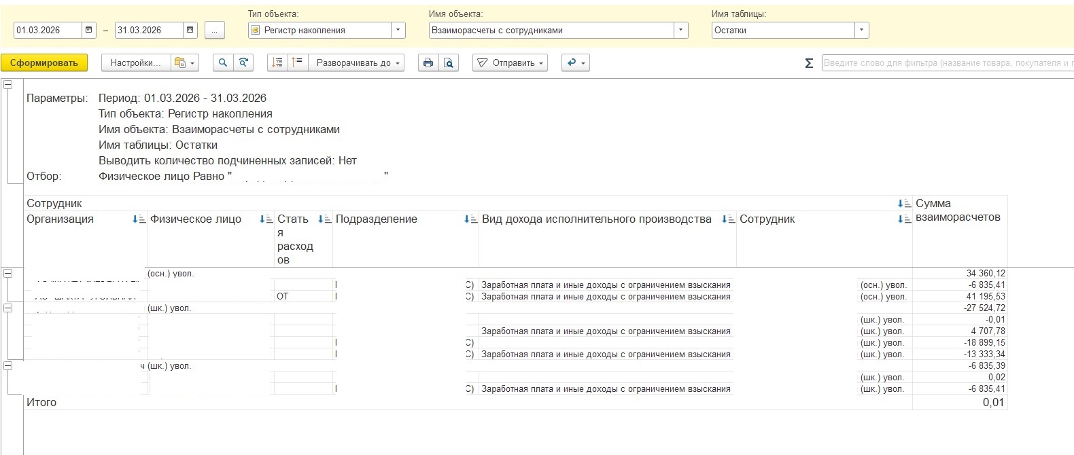The height and width of the screenshot is (455, 1074).
Task: Collapse the first (осн.) увол. row group
Action: click(x=8, y=274)
